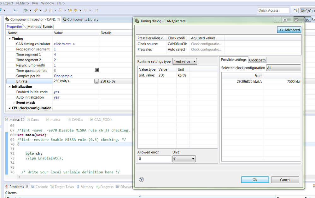Open the Progress view tab
315x198 pixels.
tap(105, 187)
